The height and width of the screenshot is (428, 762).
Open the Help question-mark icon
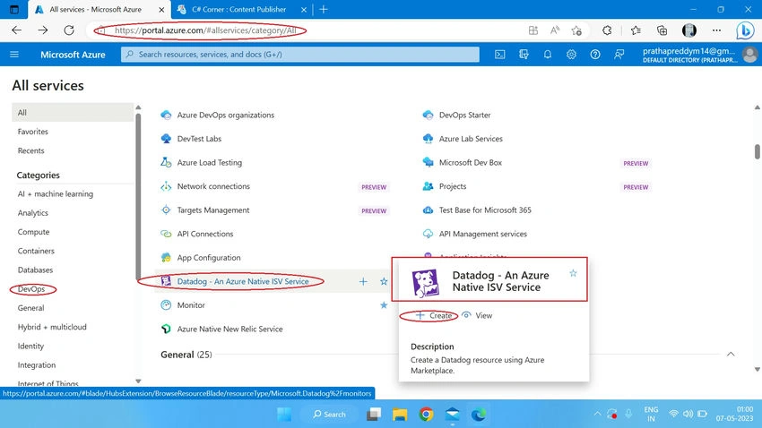click(x=595, y=55)
